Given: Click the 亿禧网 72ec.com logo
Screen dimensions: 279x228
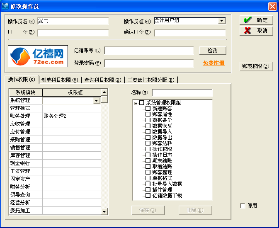Looking at the screenshot, I should [x=38, y=56].
